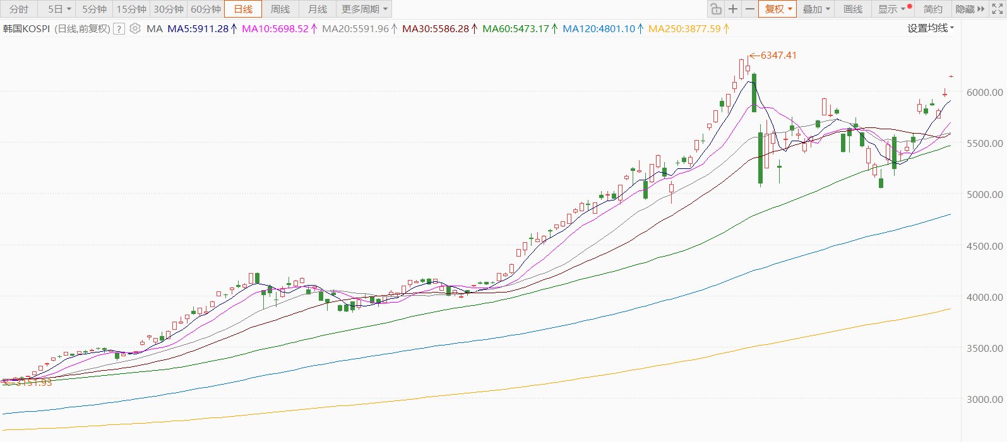Toggle the 简约 simple mode button
Image resolution: width=1007 pixels, height=442 pixels.
[x=933, y=9]
